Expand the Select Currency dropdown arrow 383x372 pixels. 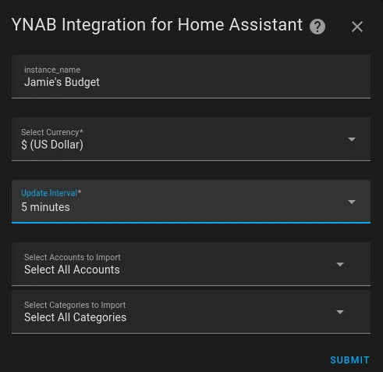point(352,139)
